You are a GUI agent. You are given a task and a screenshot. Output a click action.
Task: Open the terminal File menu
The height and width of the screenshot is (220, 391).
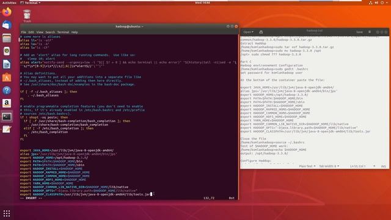pos(23,32)
